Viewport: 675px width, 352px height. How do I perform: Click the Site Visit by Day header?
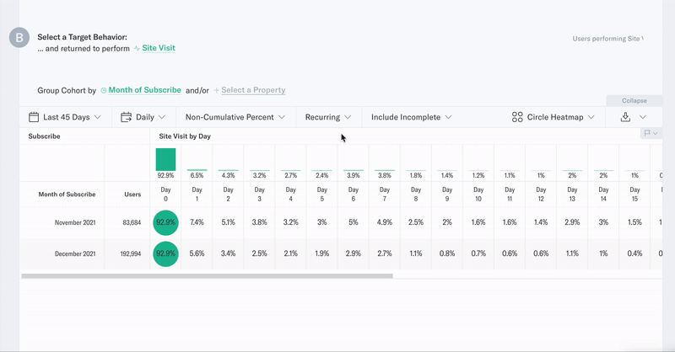(185, 136)
